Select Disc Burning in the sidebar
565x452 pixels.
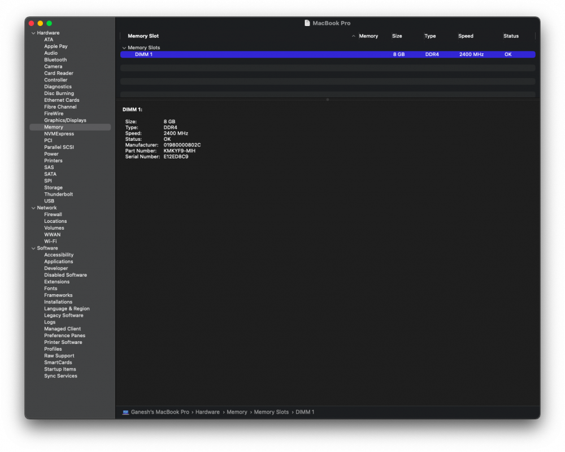(59, 93)
